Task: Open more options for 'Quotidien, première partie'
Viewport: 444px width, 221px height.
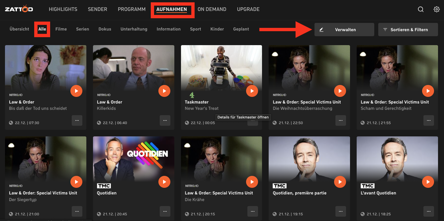Action: pos(341,211)
